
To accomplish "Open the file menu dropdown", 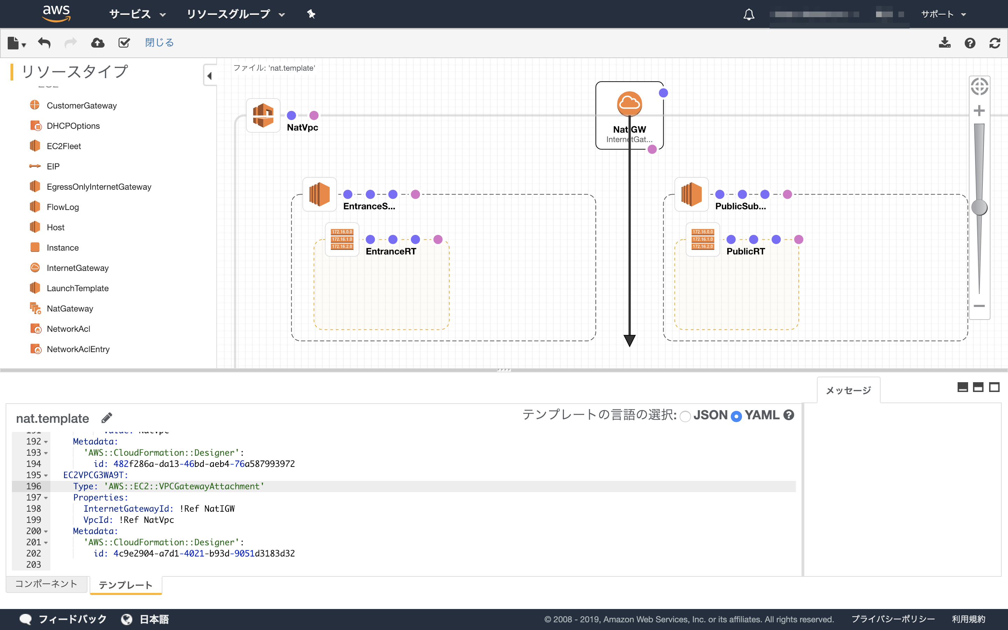I will coord(17,43).
